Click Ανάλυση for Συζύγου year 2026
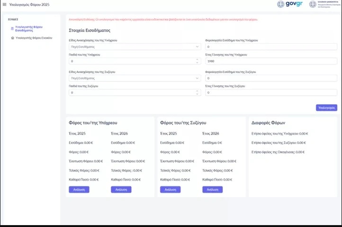The width and height of the screenshot is (342, 227). (212, 190)
